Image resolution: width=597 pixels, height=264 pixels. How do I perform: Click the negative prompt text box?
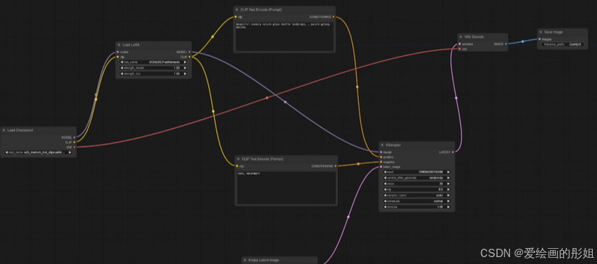(x=286, y=188)
